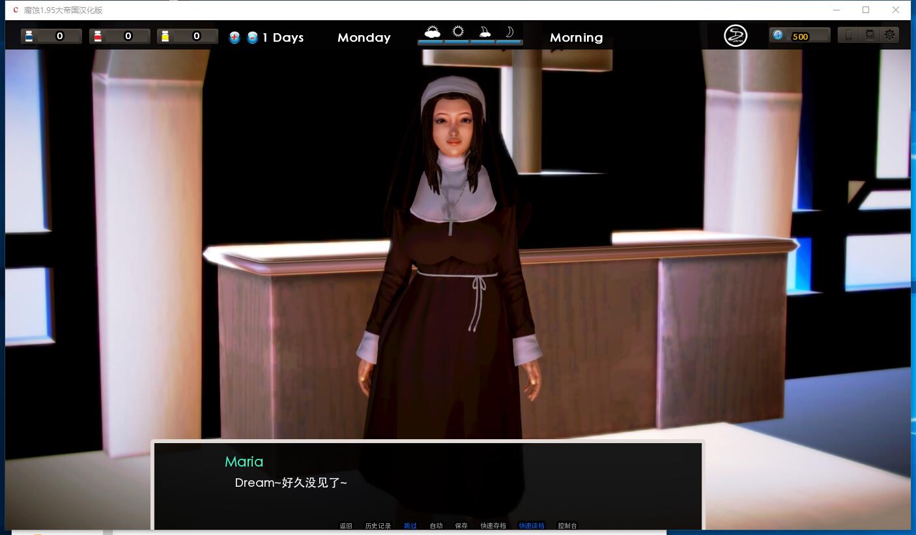Select the sun noon time icon
The image size is (916, 535).
point(458,32)
